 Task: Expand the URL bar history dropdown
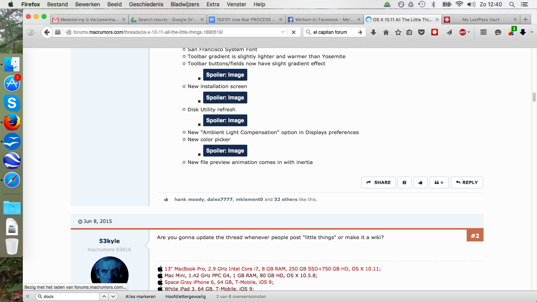283,32
